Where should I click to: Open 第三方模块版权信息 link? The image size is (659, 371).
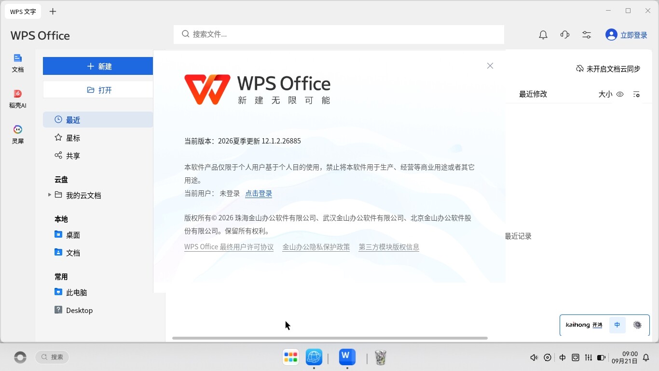coord(389,247)
